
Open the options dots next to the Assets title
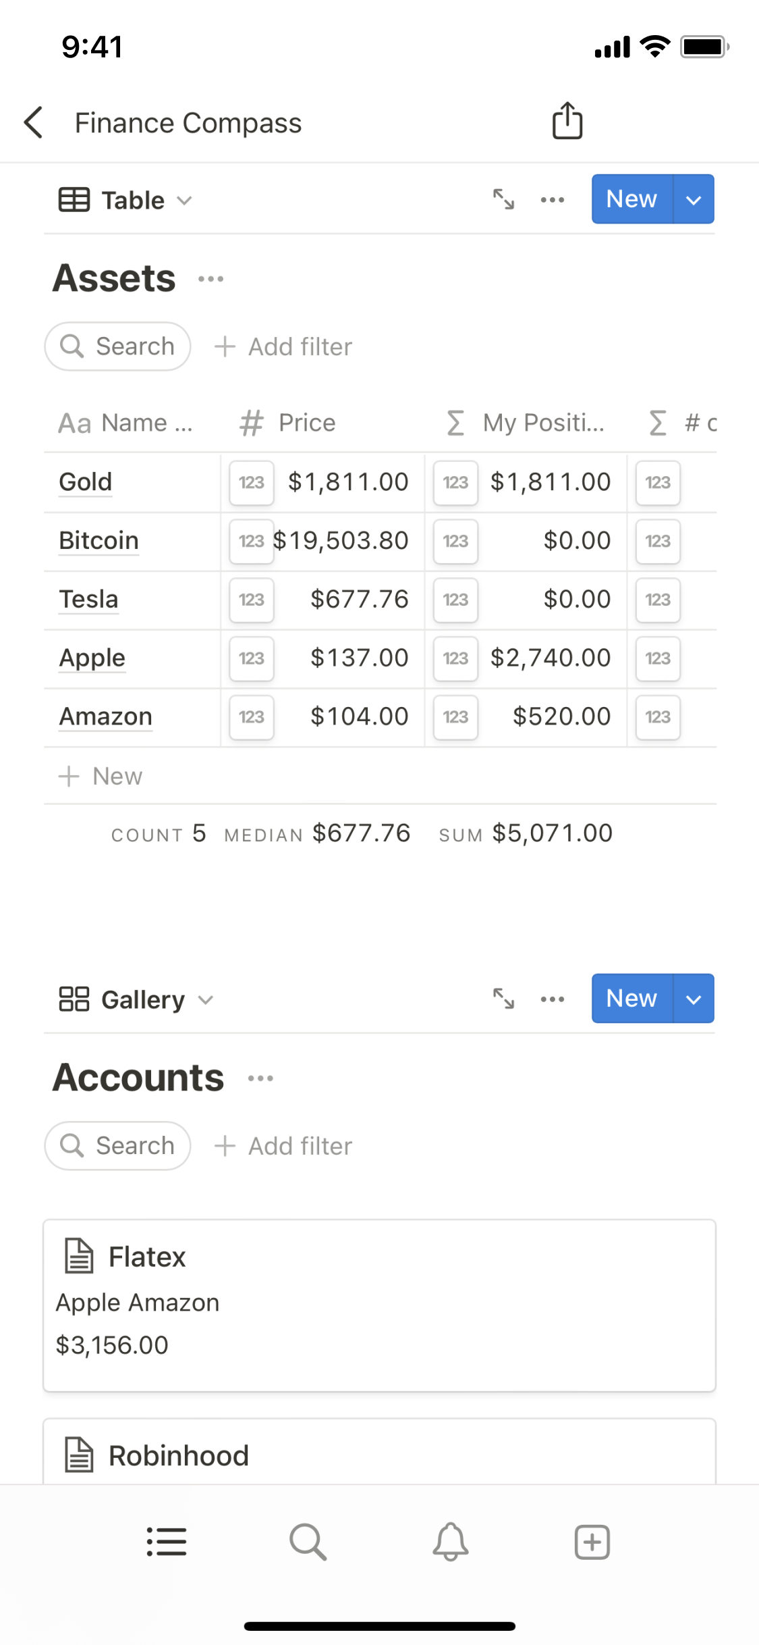click(211, 279)
